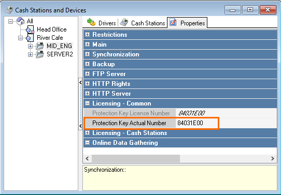Collapse the River Cafe tree node
The width and height of the screenshot is (281, 195).
20,38
